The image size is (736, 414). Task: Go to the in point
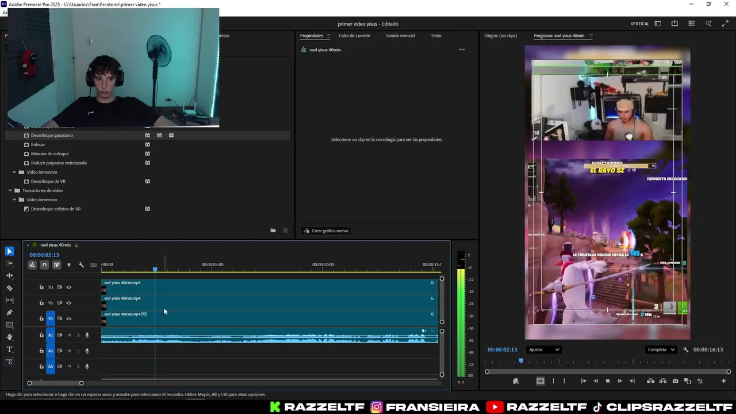point(583,381)
